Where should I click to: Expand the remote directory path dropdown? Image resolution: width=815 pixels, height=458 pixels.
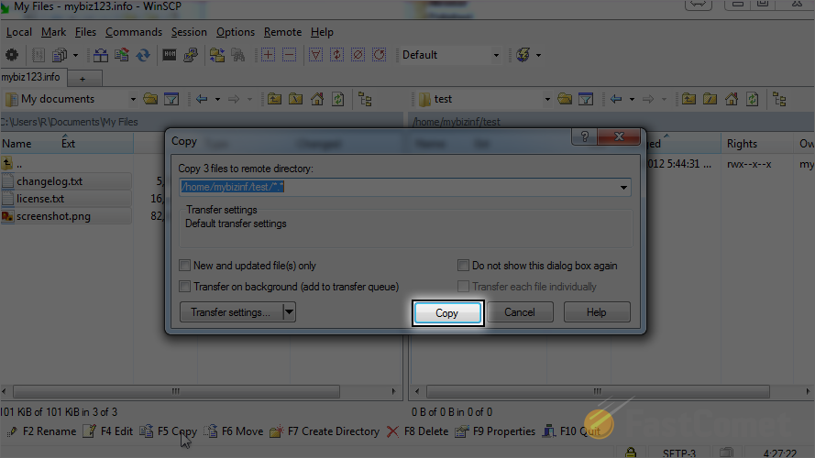point(623,187)
